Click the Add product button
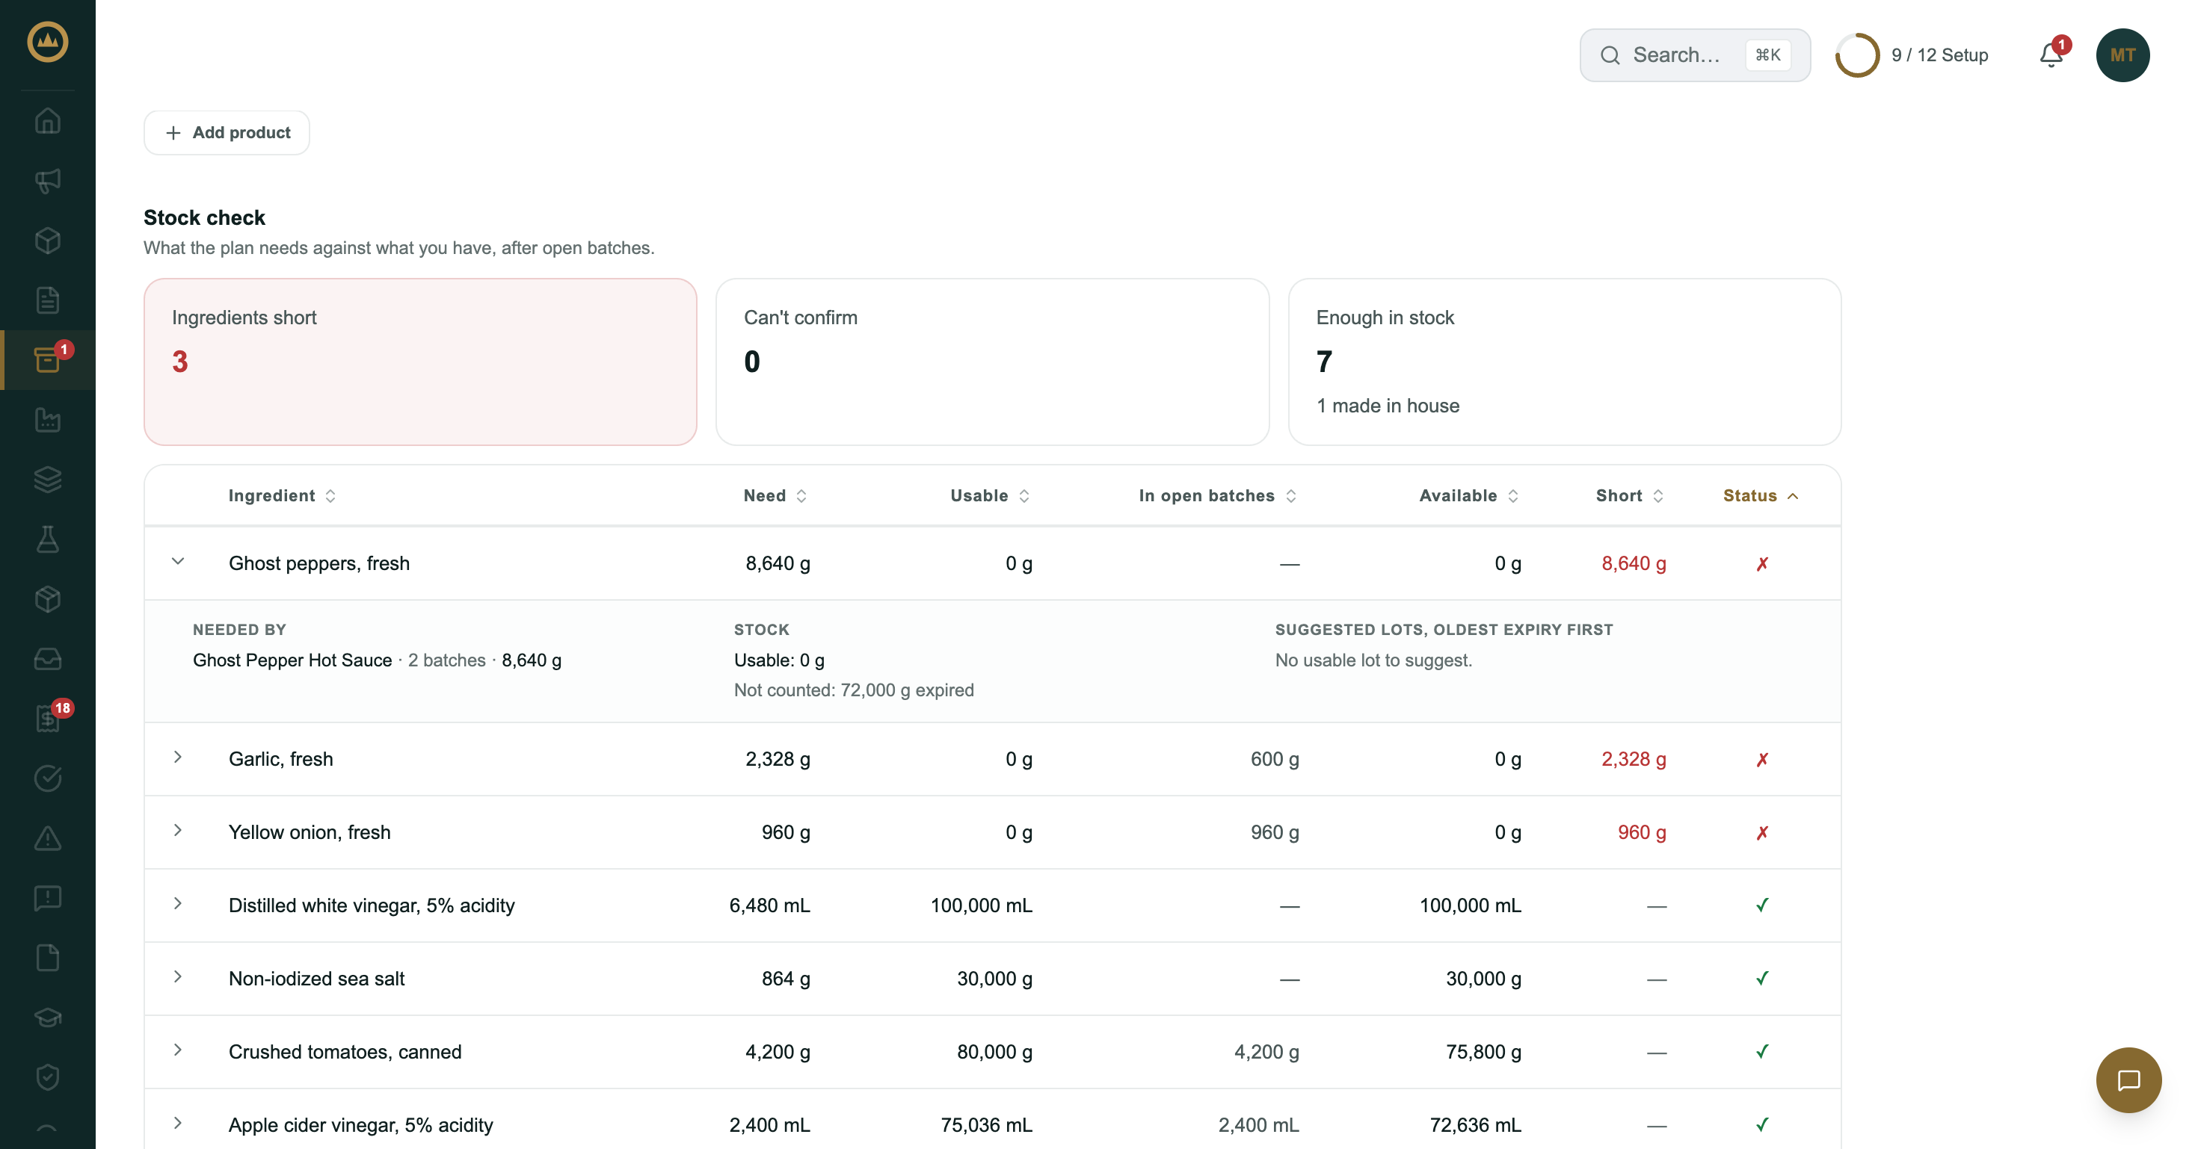The width and height of the screenshot is (2198, 1149). (x=227, y=133)
